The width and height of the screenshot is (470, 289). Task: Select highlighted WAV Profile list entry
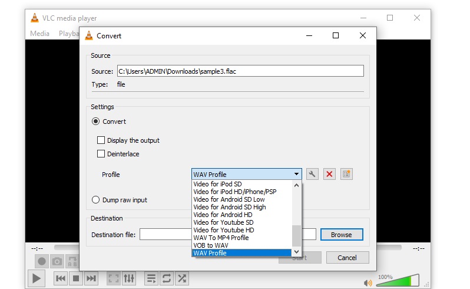241,253
